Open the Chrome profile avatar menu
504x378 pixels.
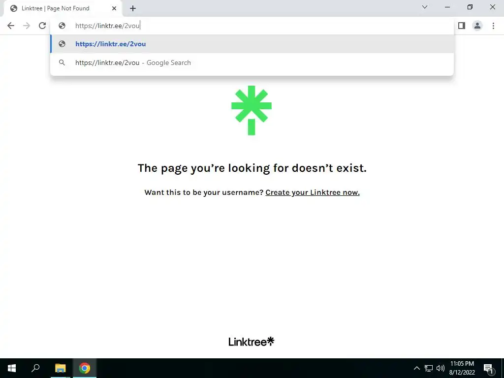(477, 26)
